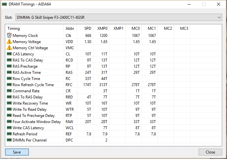Click the warning icon beside Memory Voltage

point(9,41)
